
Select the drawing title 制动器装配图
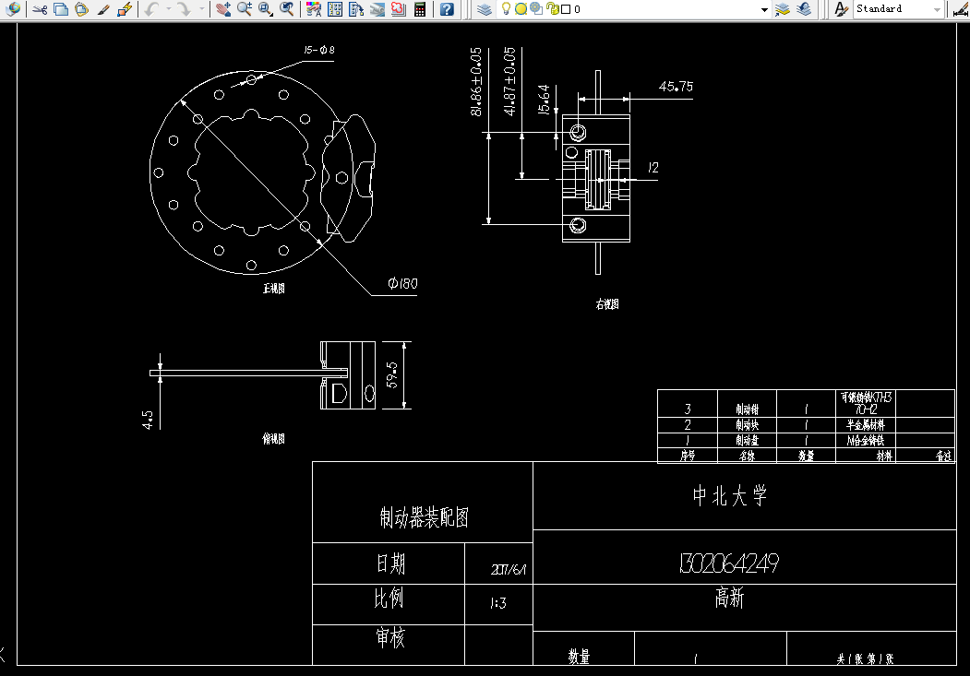pyautogui.click(x=425, y=517)
